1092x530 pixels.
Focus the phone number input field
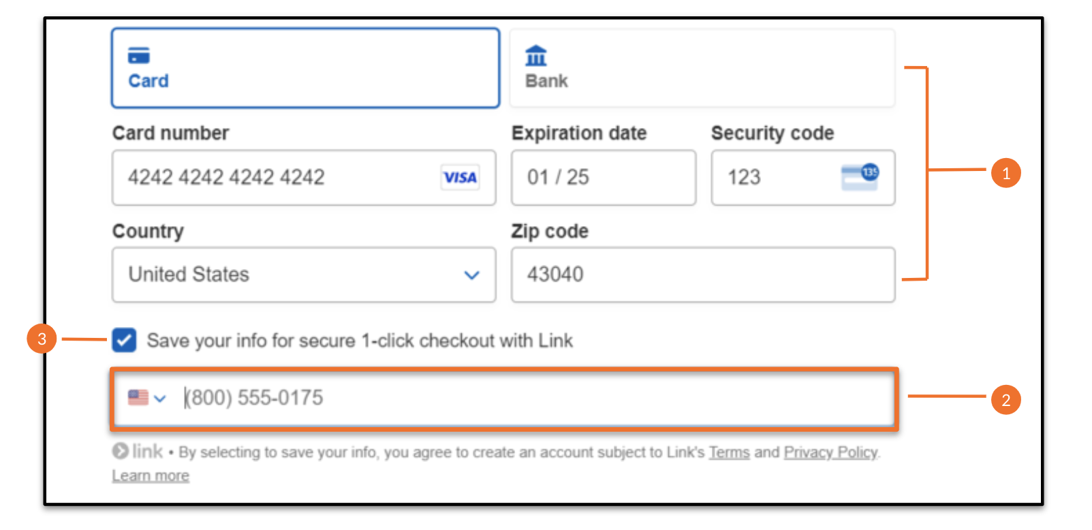[x=531, y=399]
